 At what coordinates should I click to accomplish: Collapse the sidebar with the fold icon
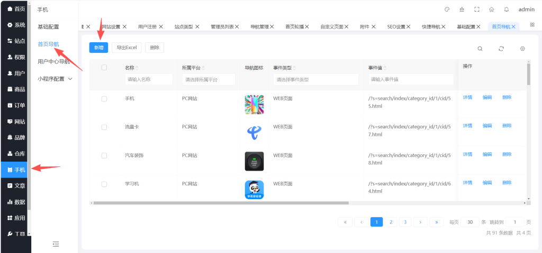point(56,244)
